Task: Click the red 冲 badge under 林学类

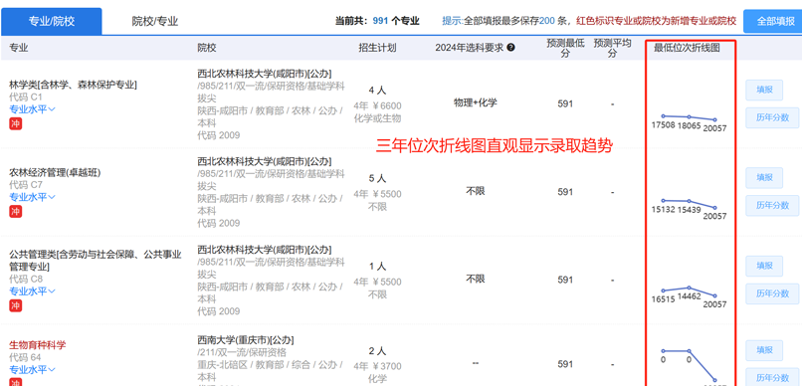Action: click(x=15, y=123)
